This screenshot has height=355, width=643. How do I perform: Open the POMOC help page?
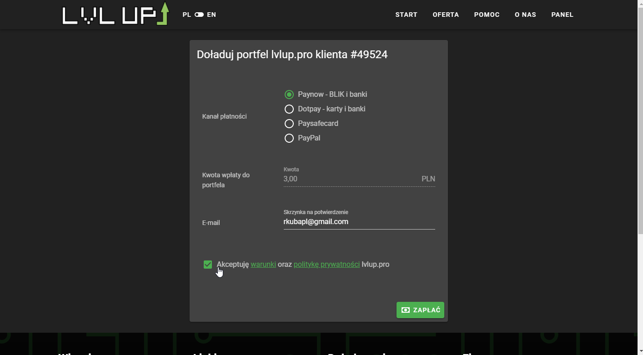tap(487, 15)
